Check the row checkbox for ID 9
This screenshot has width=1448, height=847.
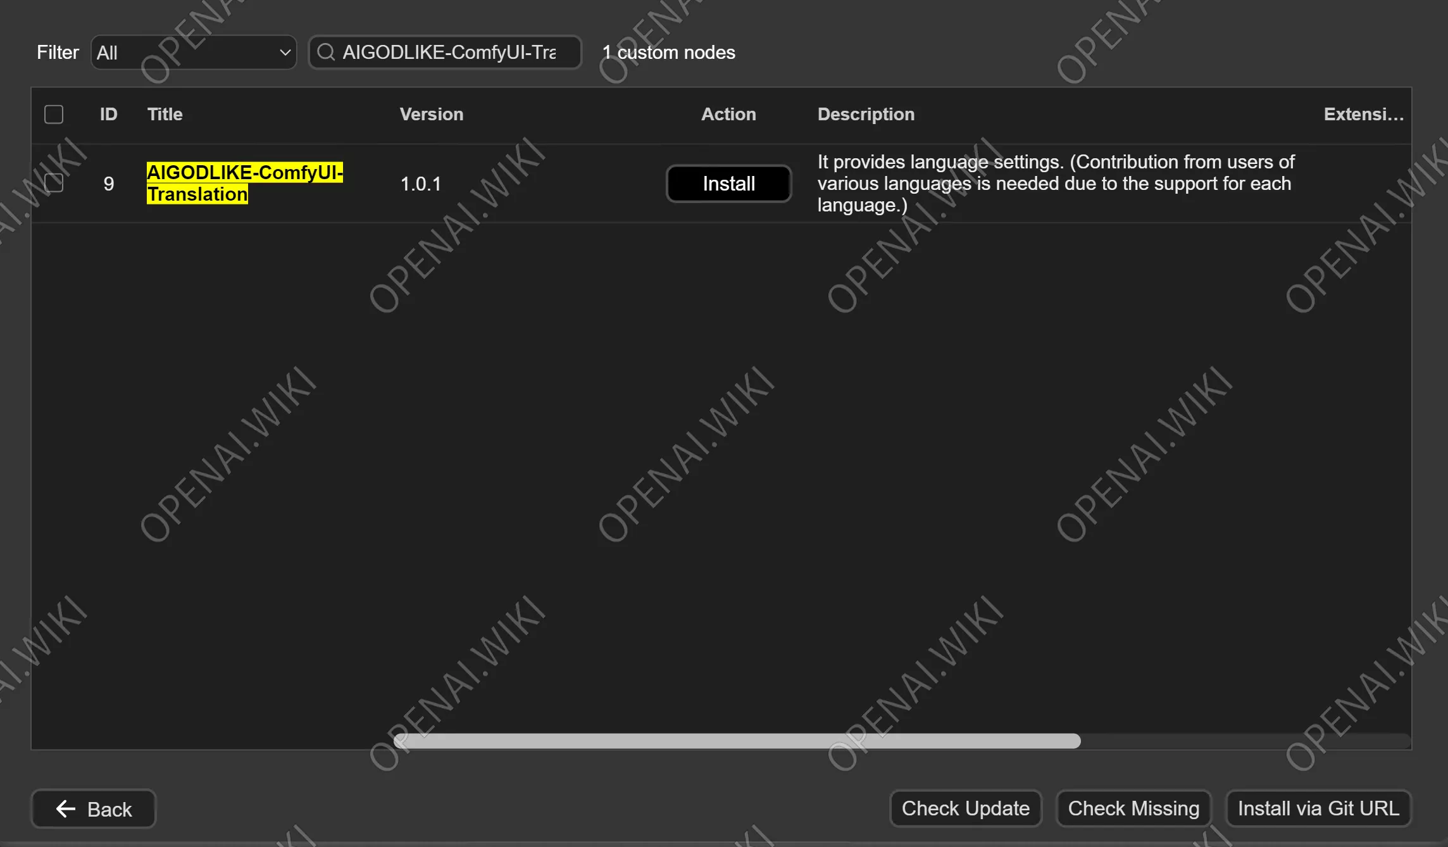(54, 183)
